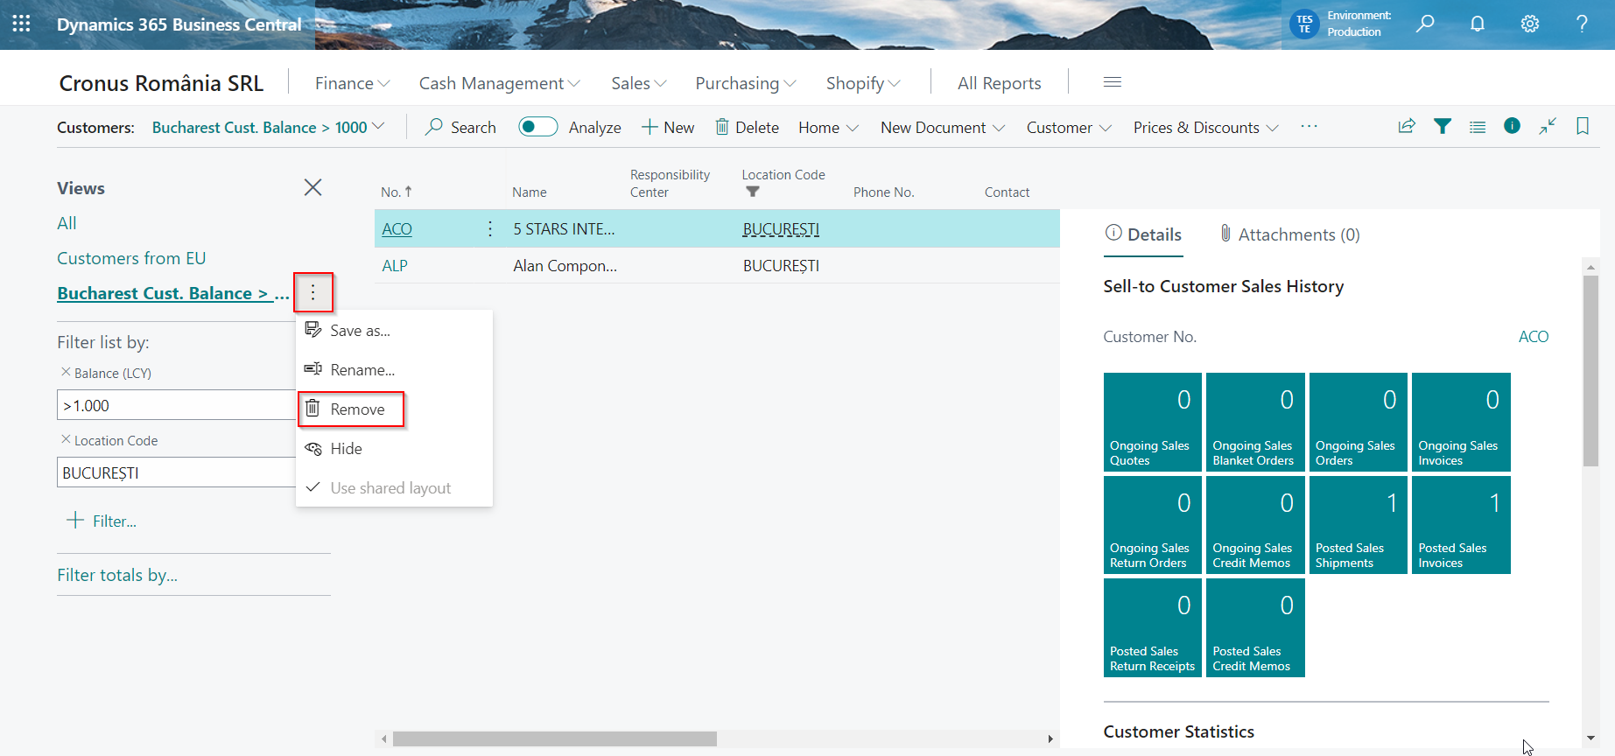Click the Search action in action bar
The width and height of the screenshot is (1615, 756).
460,127
